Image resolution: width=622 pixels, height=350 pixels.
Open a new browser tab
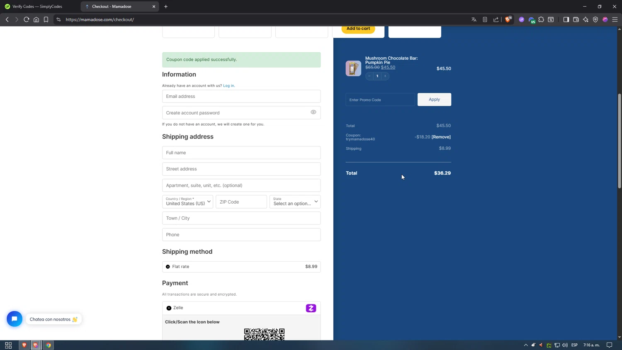[x=166, y=7]
